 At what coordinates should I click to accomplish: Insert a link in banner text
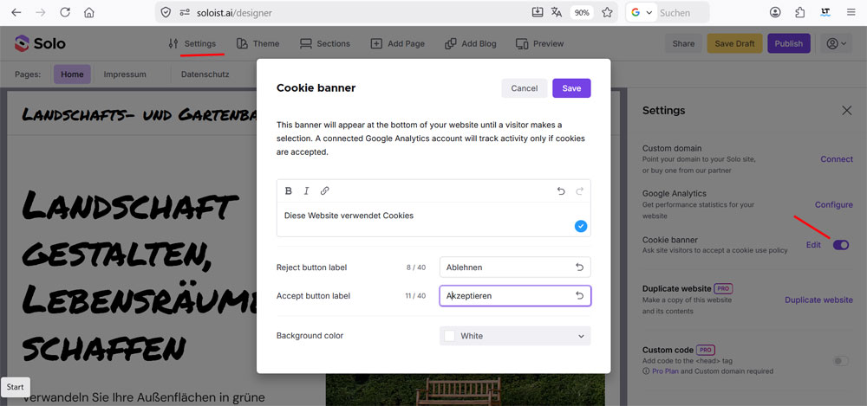tap(325, 191)
